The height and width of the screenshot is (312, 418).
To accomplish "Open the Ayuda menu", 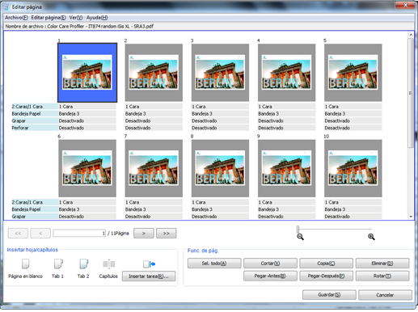I will click(97, 18).
